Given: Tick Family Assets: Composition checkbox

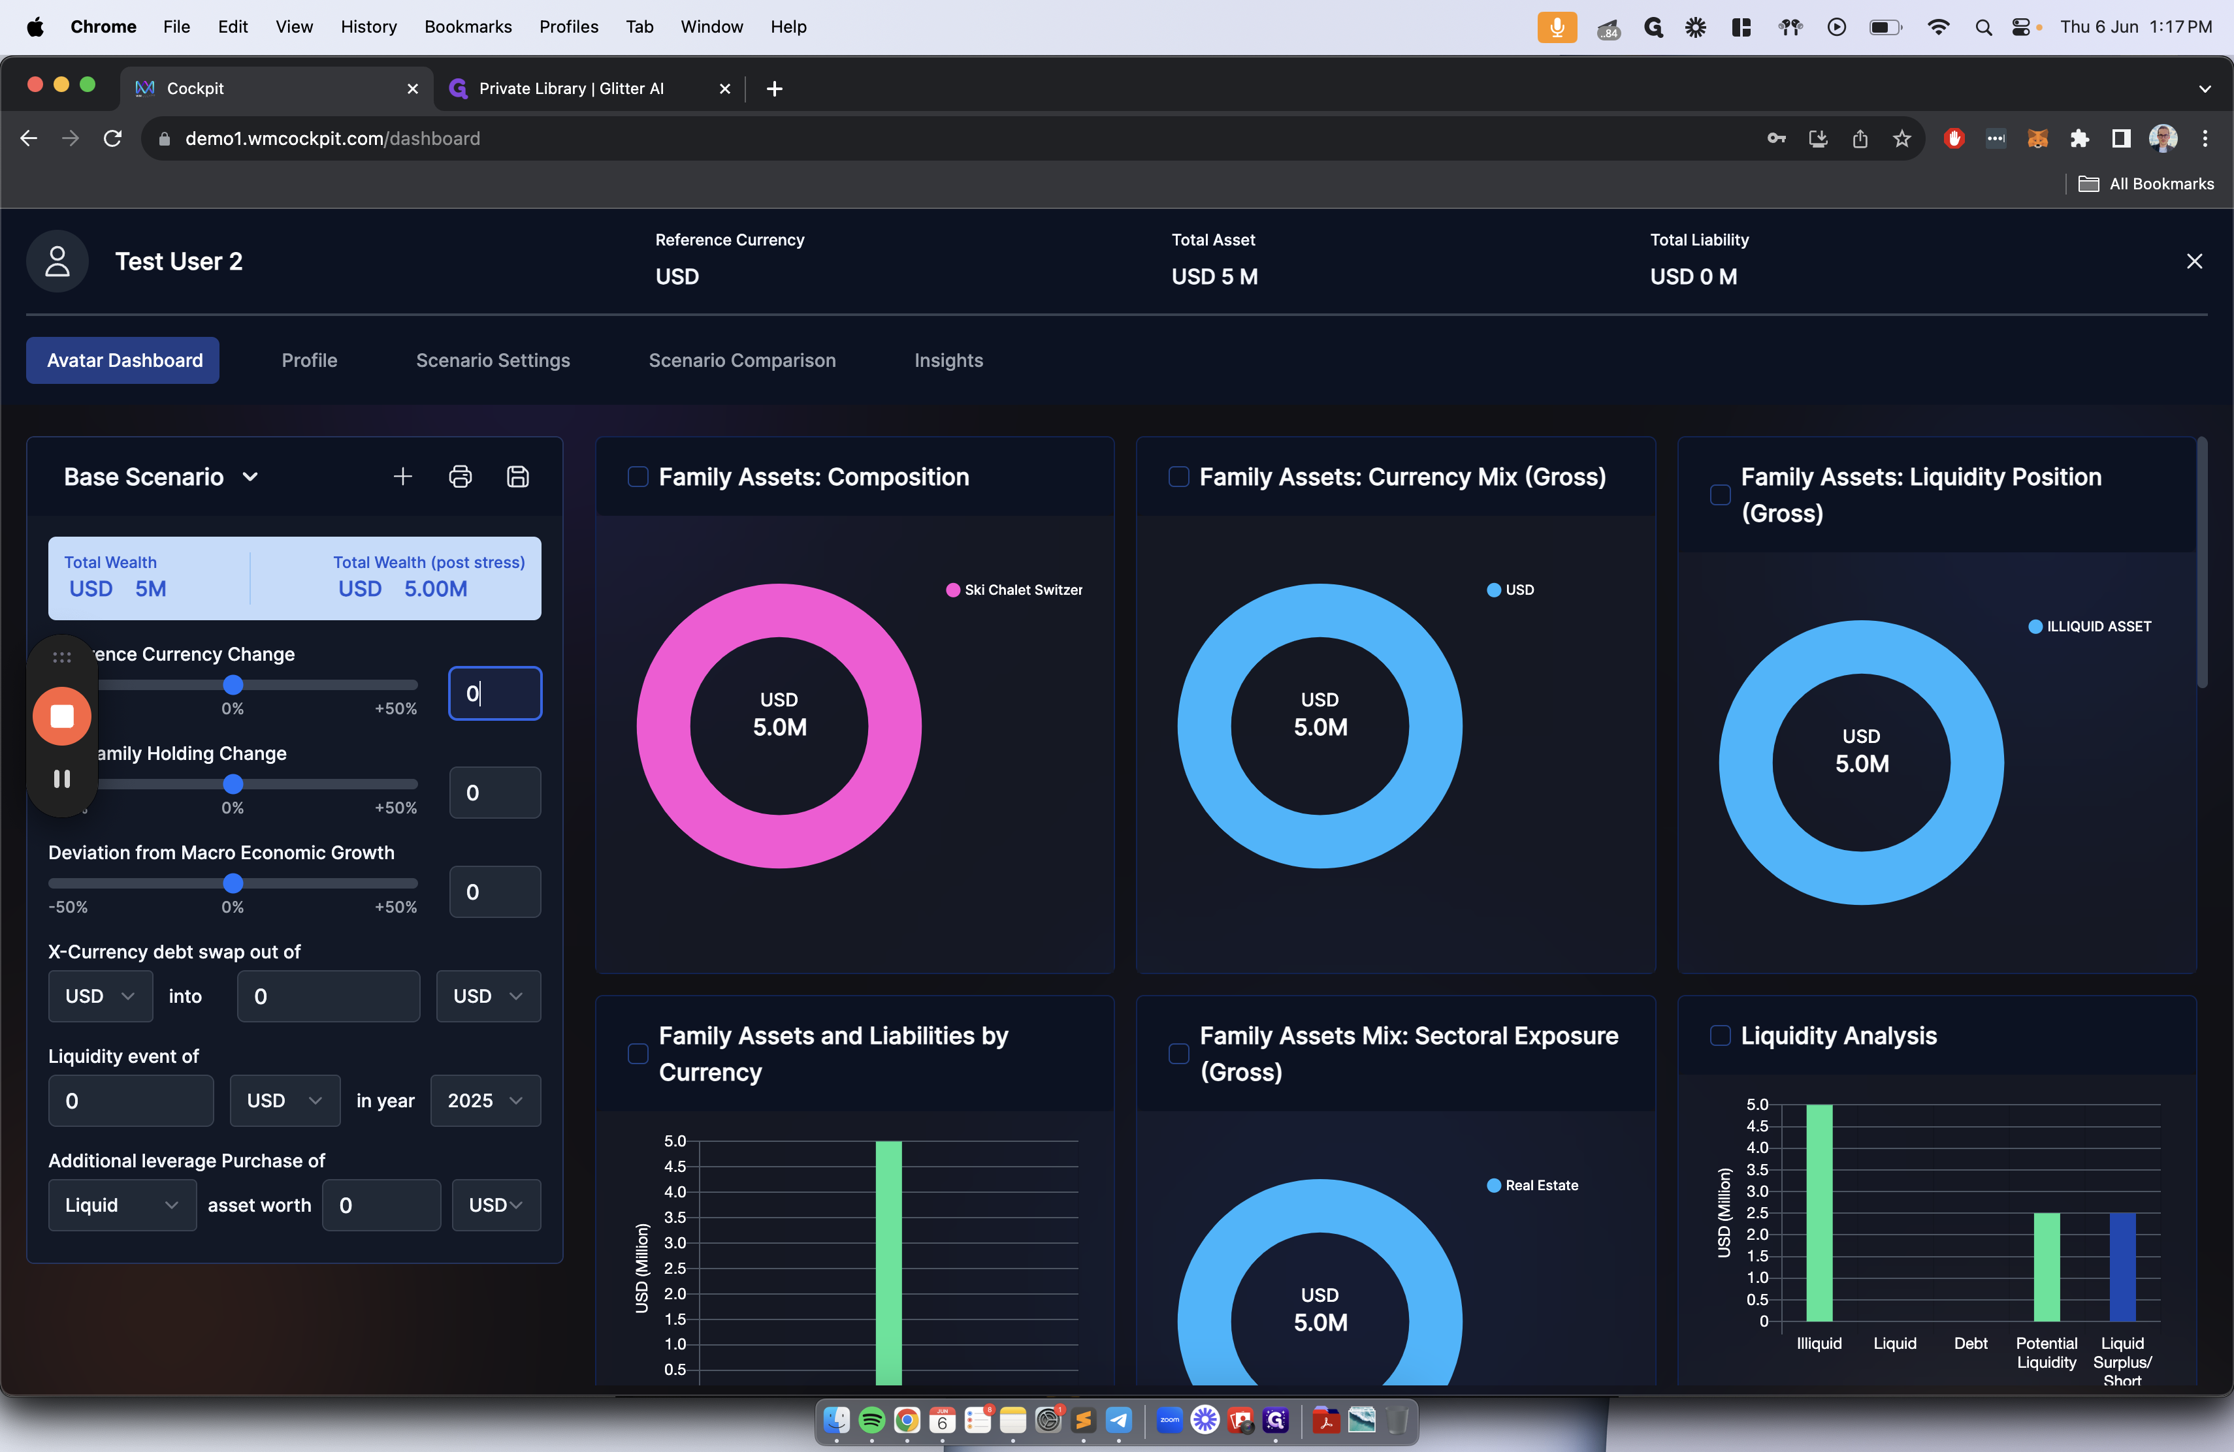Looking at the screenshot, I should [638, 477].
